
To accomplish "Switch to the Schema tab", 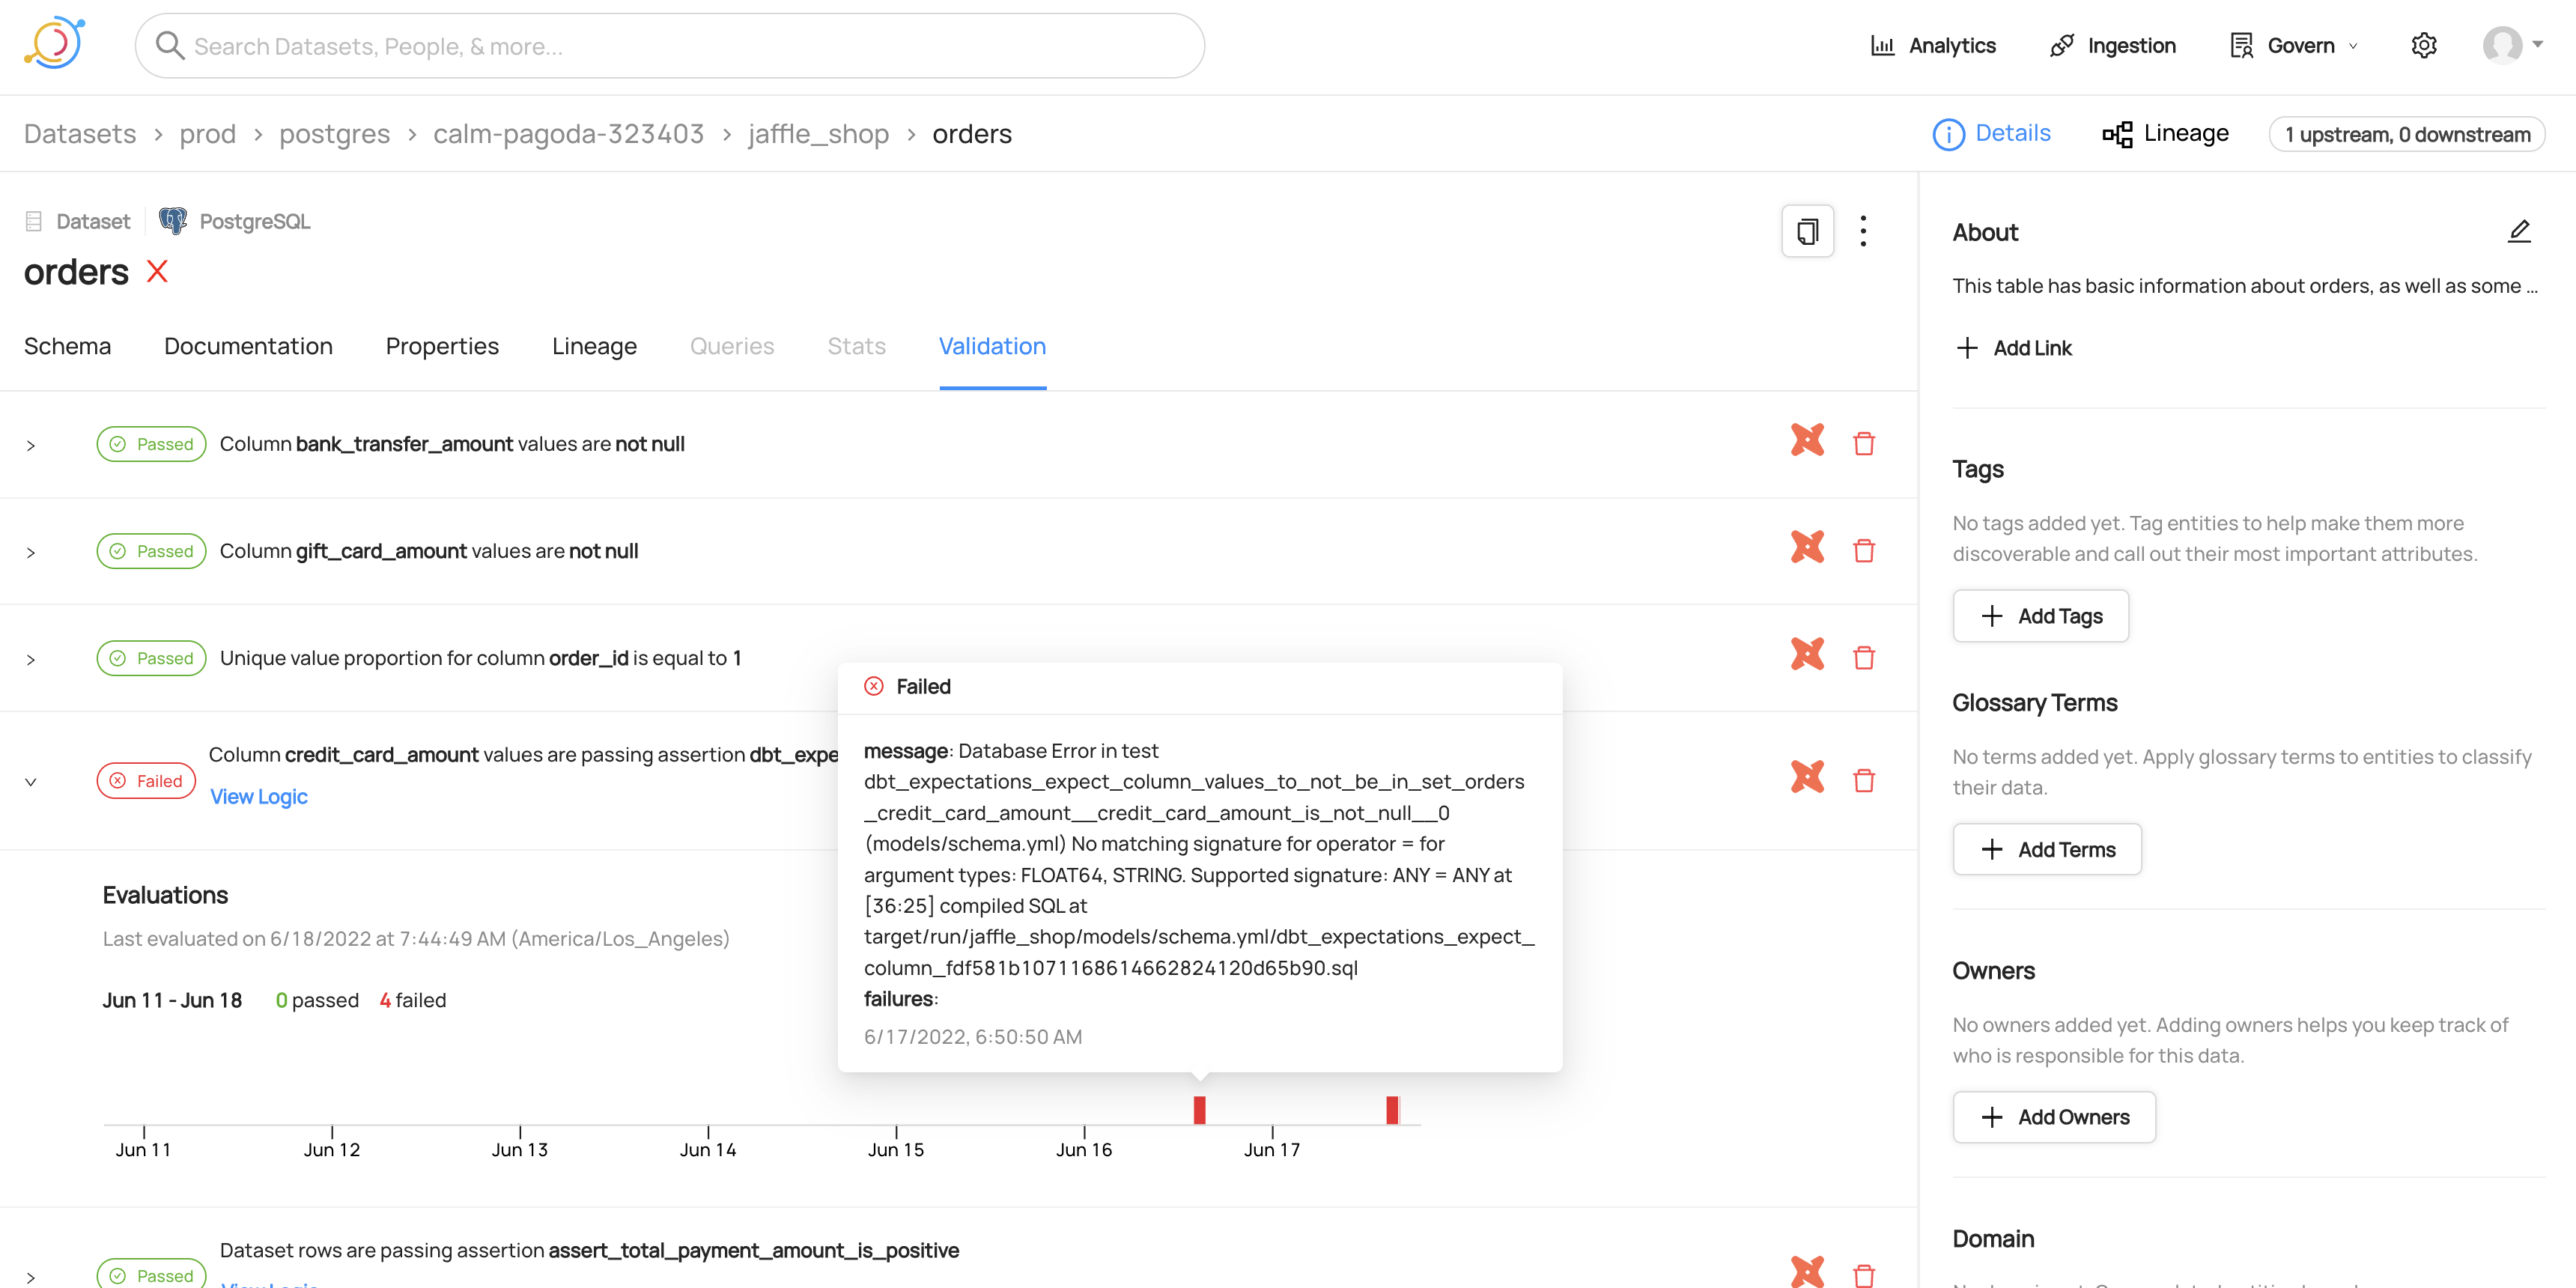I will click(x=67, y=346).
